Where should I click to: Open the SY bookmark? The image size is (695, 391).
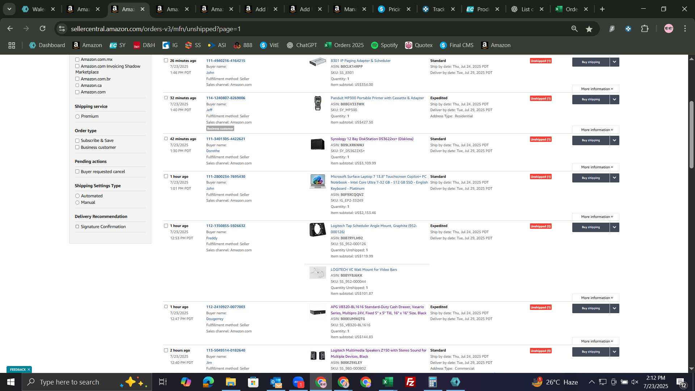(x=118, y=45)
